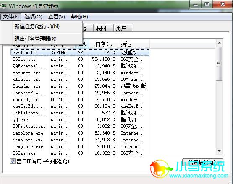Screen dimensions: 233x184
Task: Select the QQ.exe process row
Action: [80, 119]
